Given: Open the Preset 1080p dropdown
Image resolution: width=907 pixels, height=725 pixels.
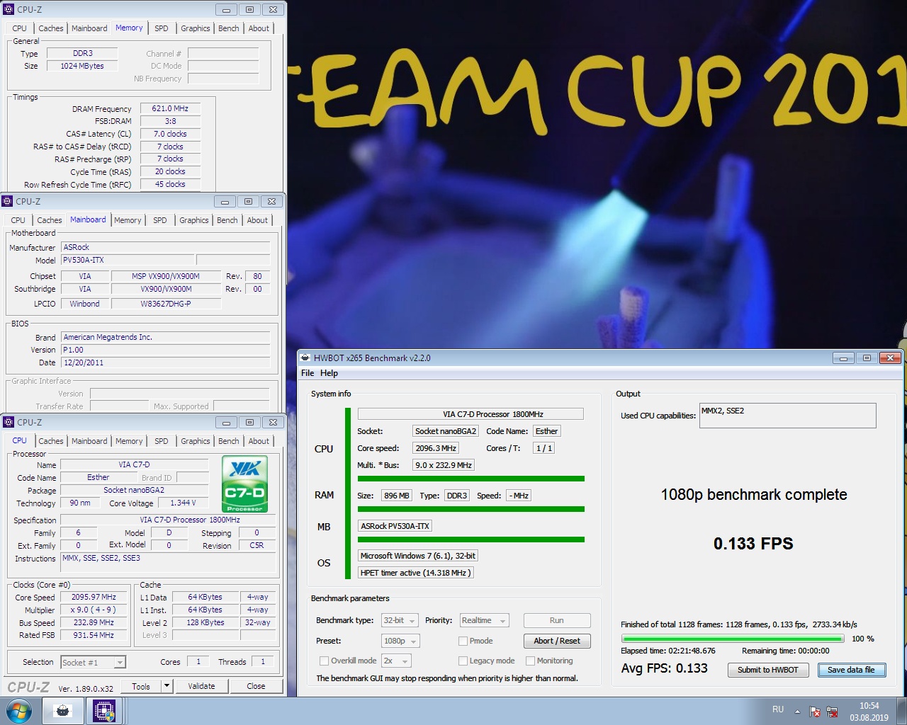Looking at the screenshot, I should [x=400, y=641].
